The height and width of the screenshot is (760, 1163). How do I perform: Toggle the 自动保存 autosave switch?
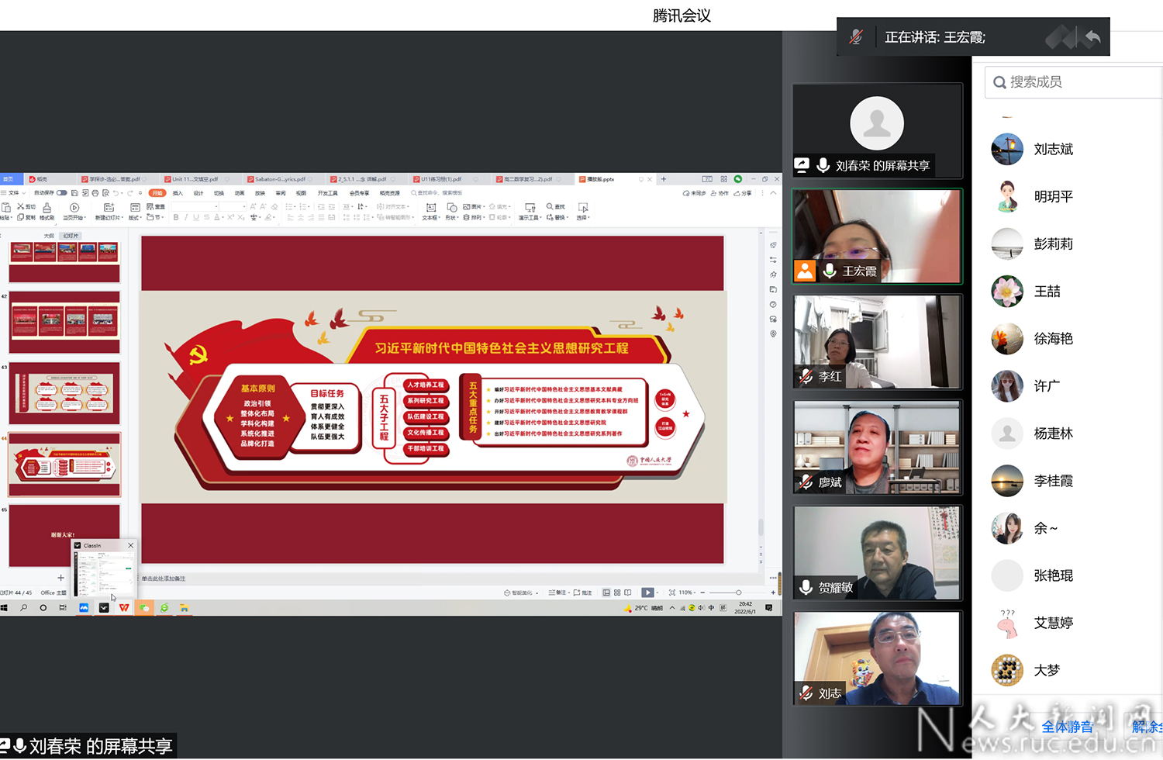tap(62, 193)
